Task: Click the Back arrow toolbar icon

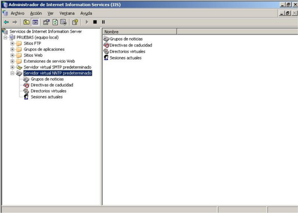Action: click(x=6, y=22)
